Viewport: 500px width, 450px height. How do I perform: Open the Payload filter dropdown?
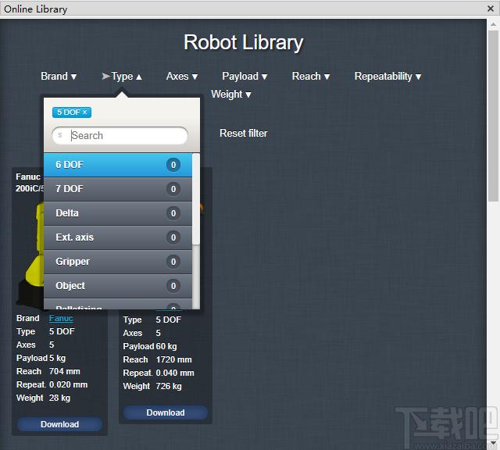245,77
